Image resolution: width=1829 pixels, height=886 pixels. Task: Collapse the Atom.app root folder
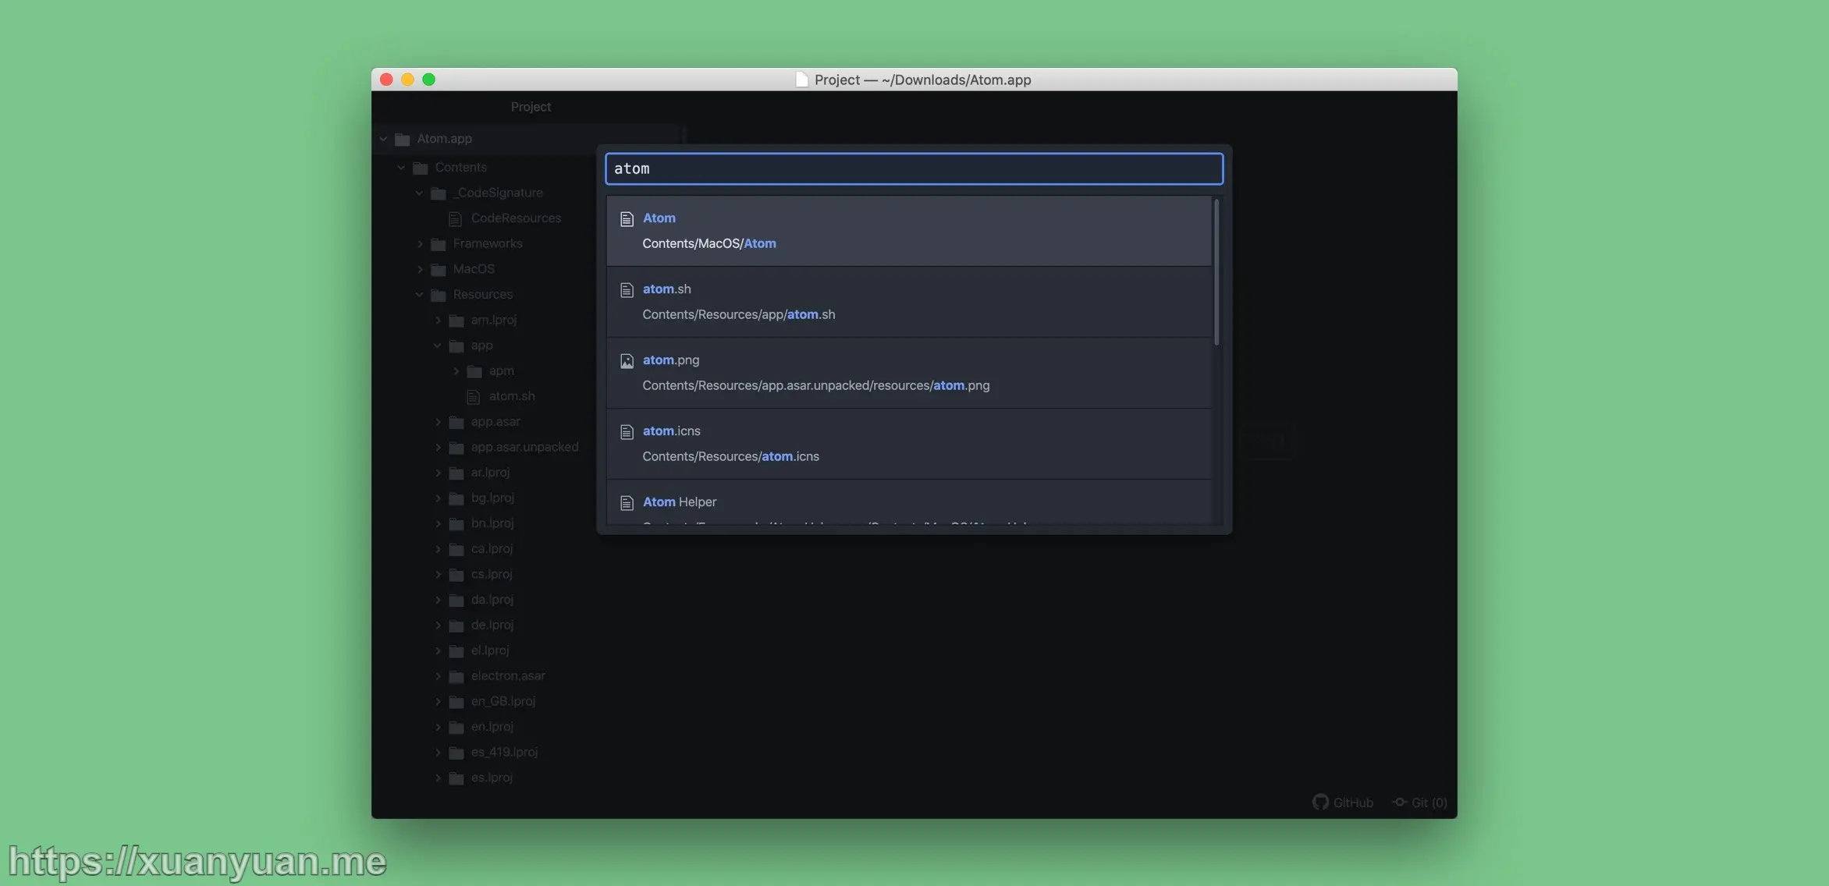(x=383, y=139)
